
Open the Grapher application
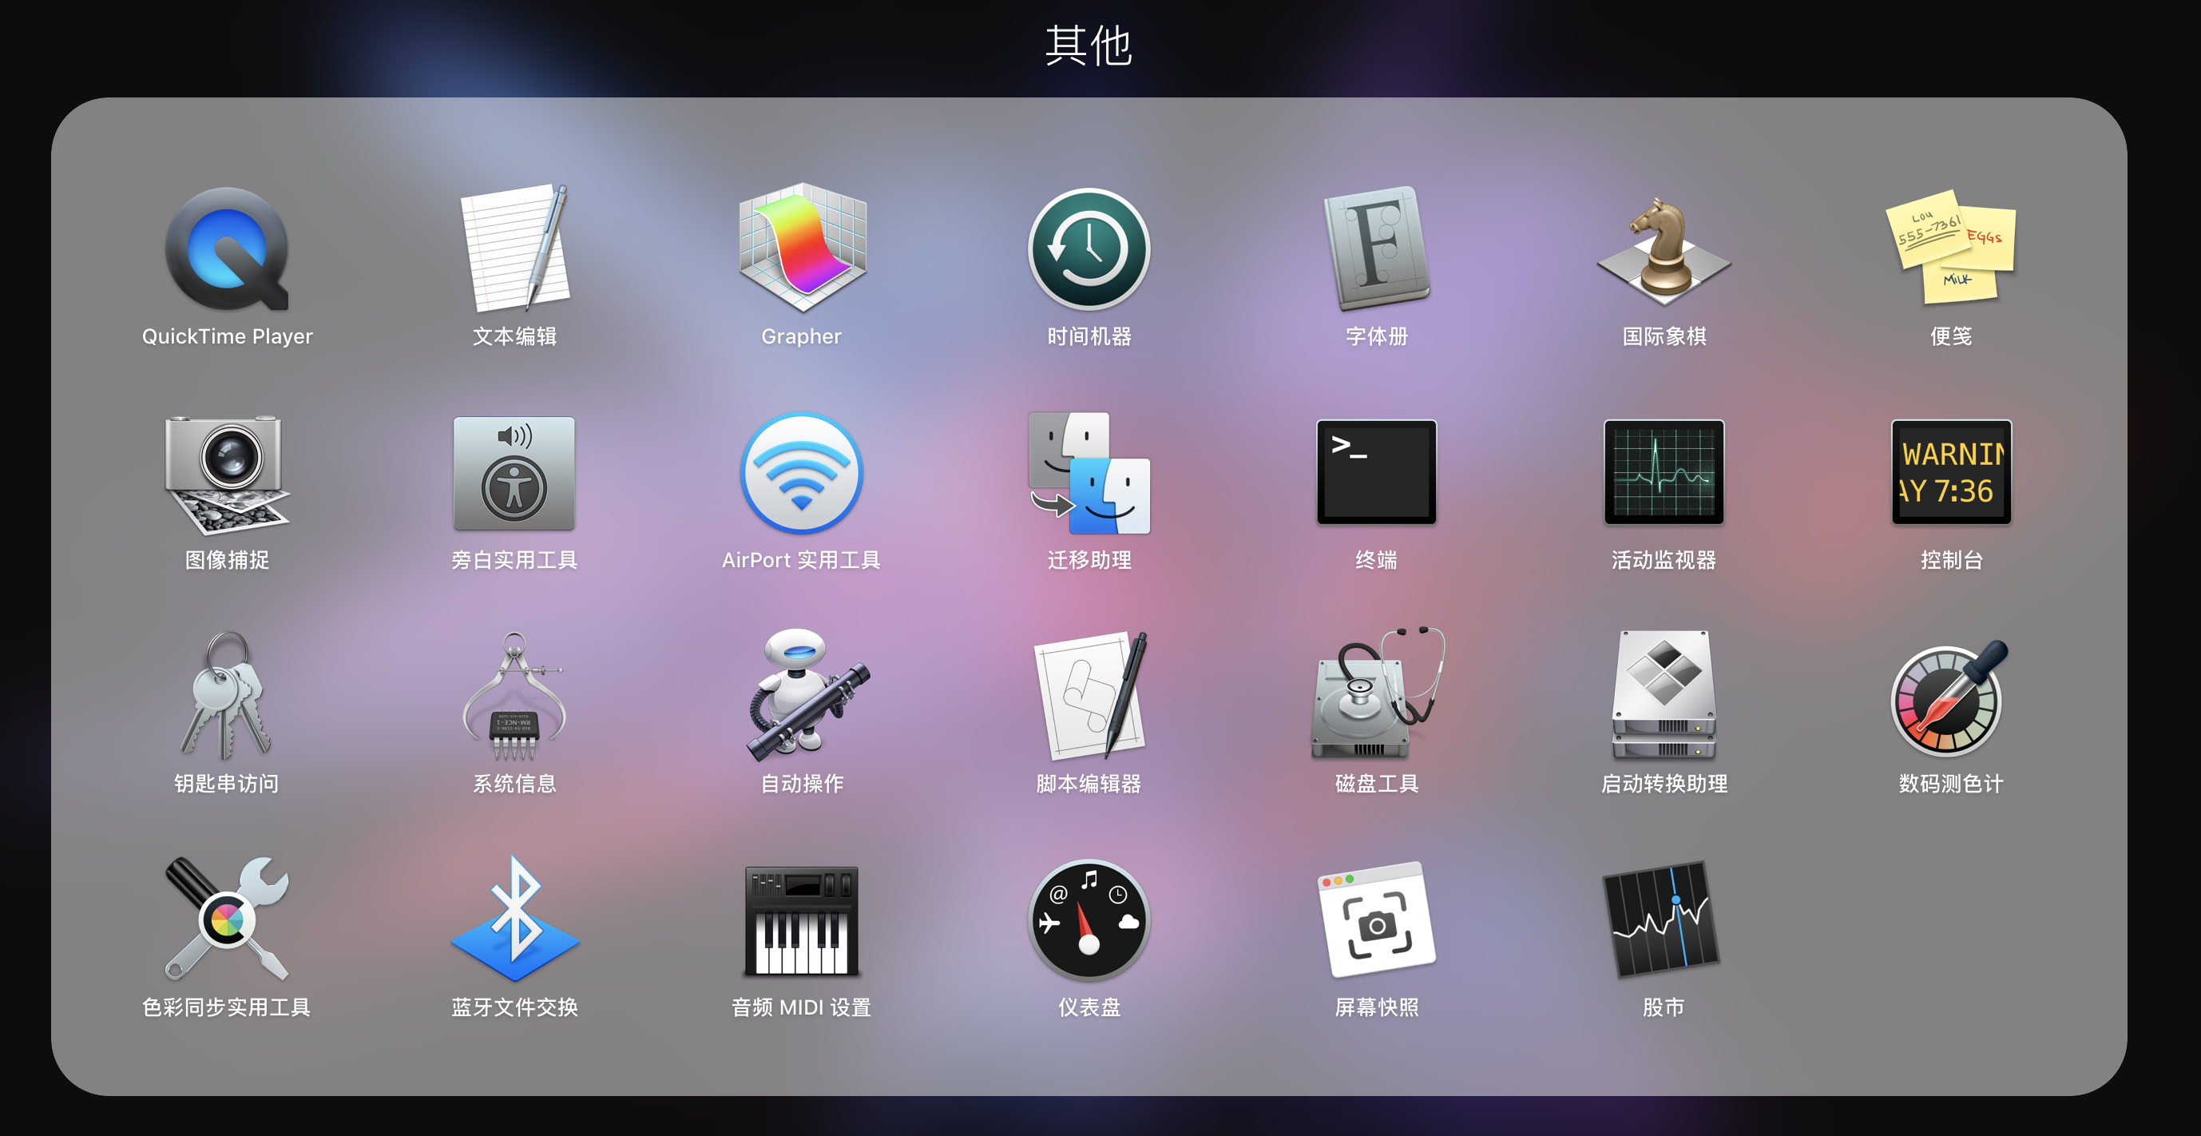[x=802, y=249]
